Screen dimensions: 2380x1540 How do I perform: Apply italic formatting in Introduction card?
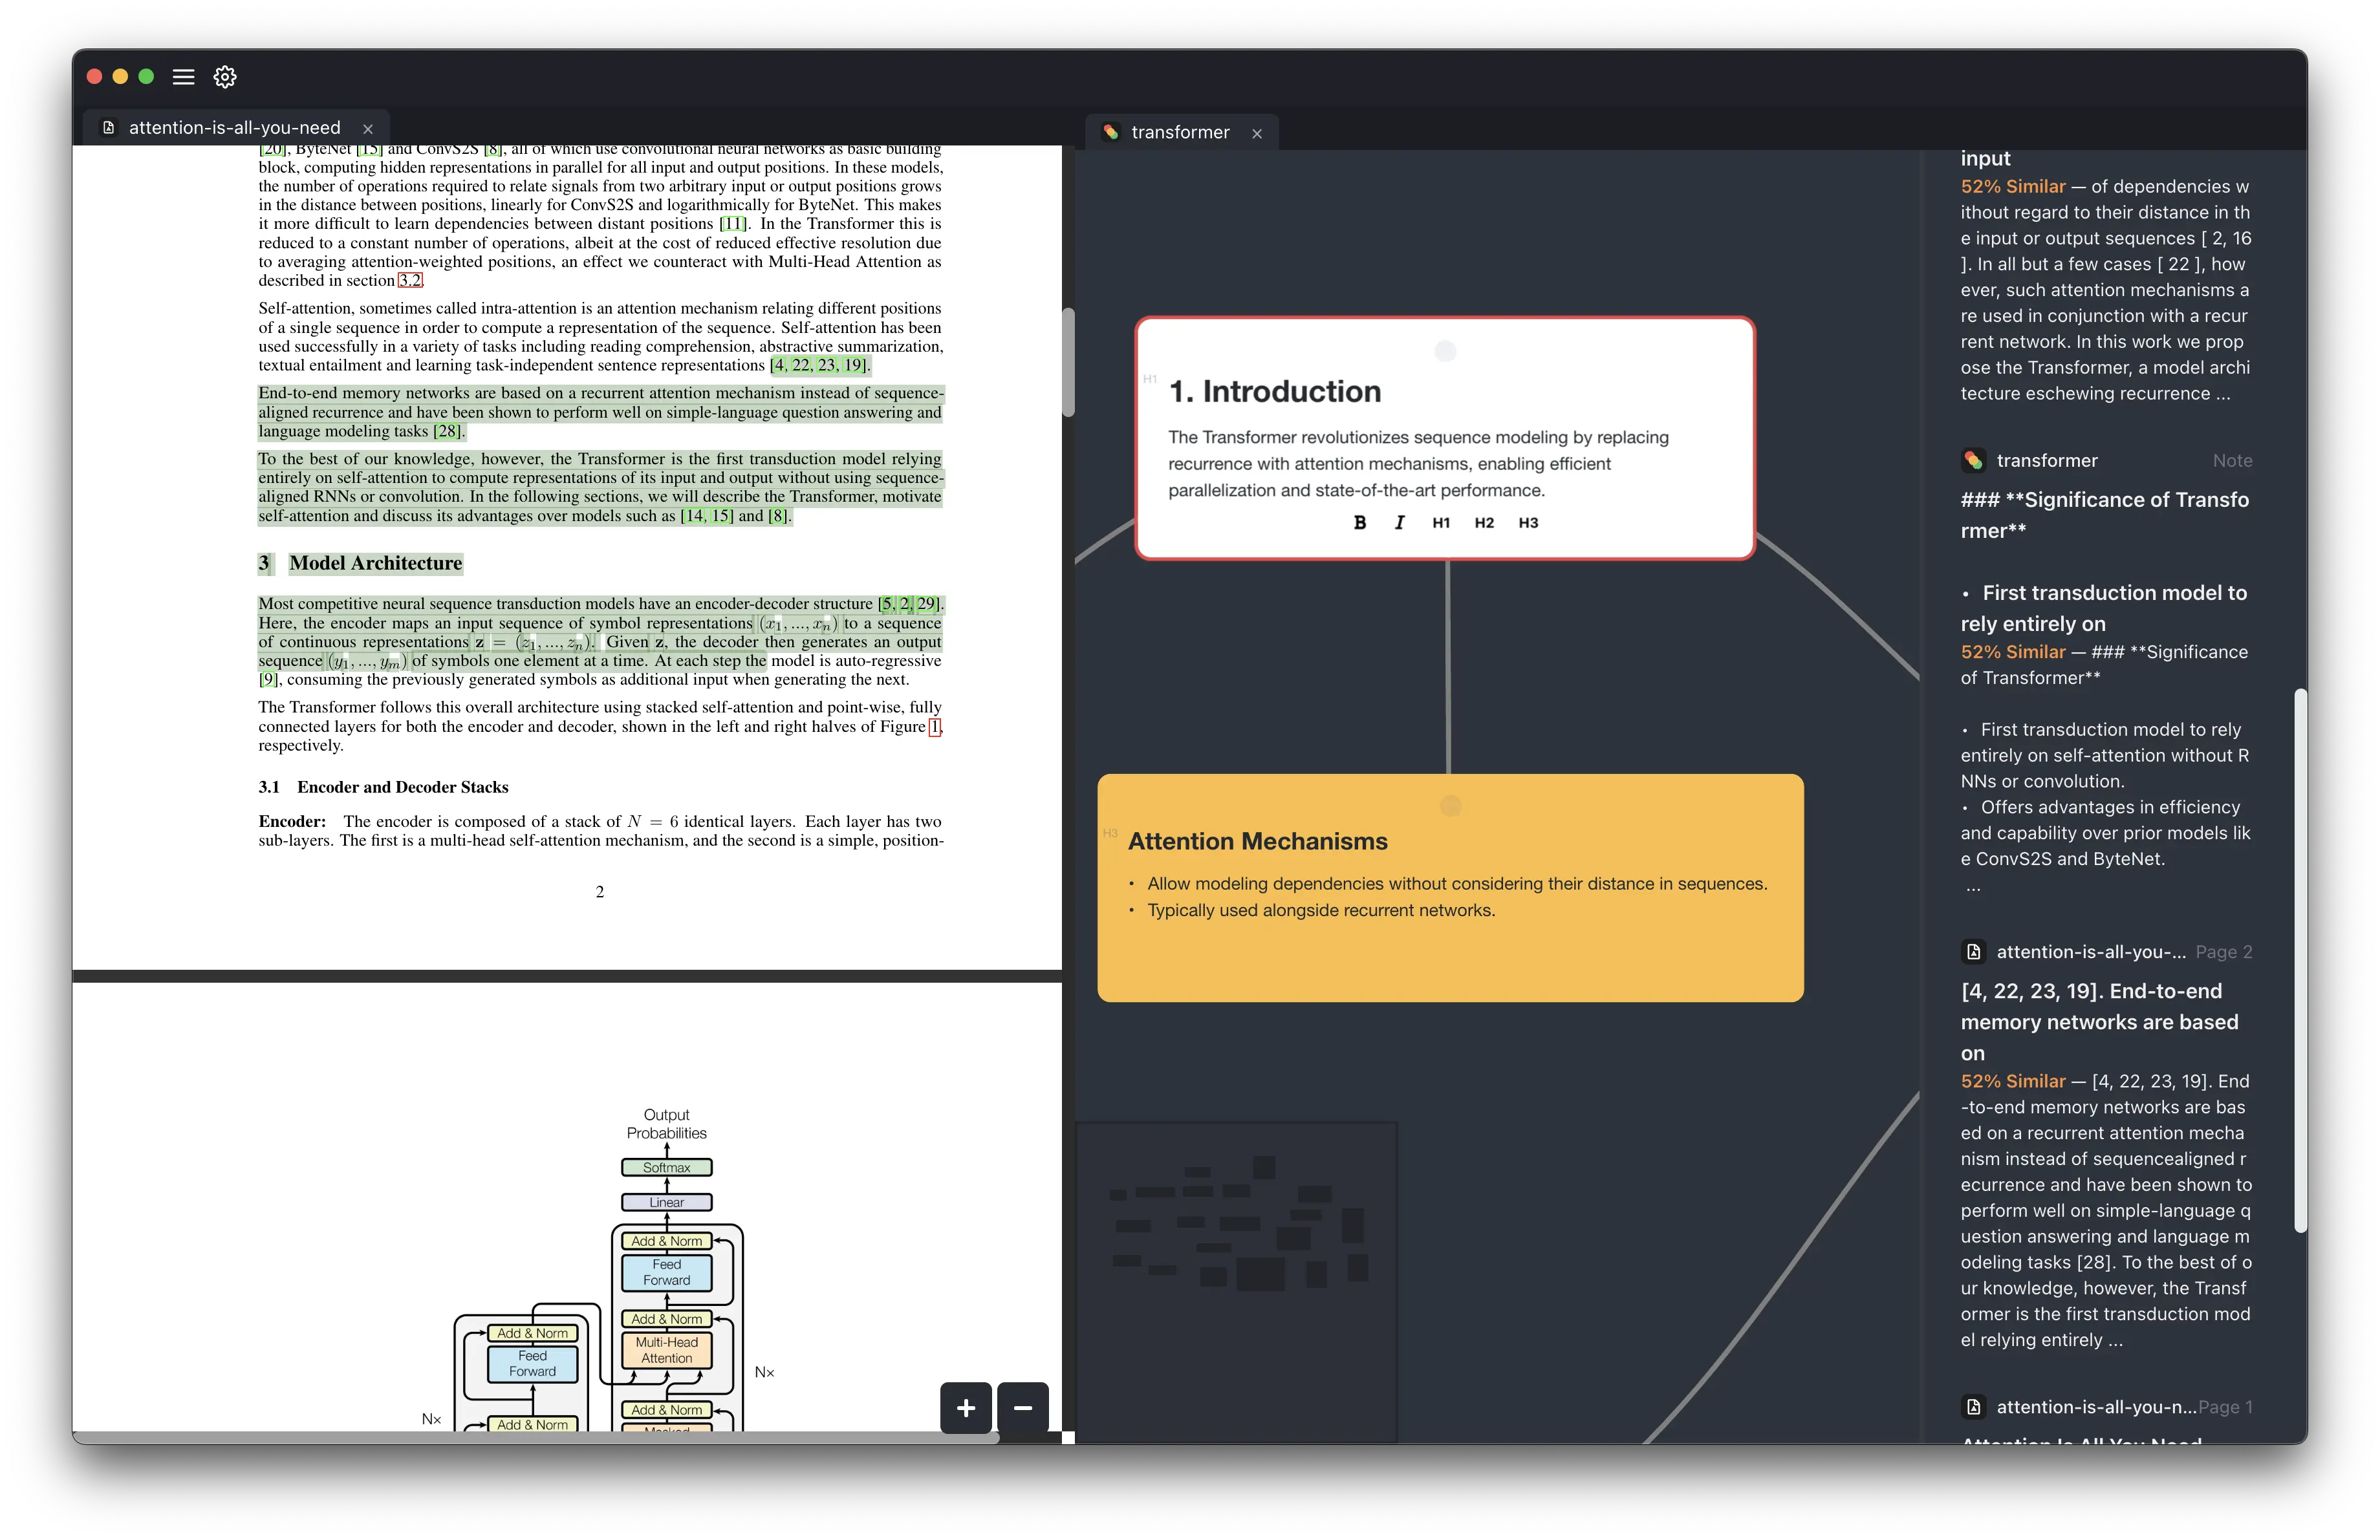[x=1399, y=522]
